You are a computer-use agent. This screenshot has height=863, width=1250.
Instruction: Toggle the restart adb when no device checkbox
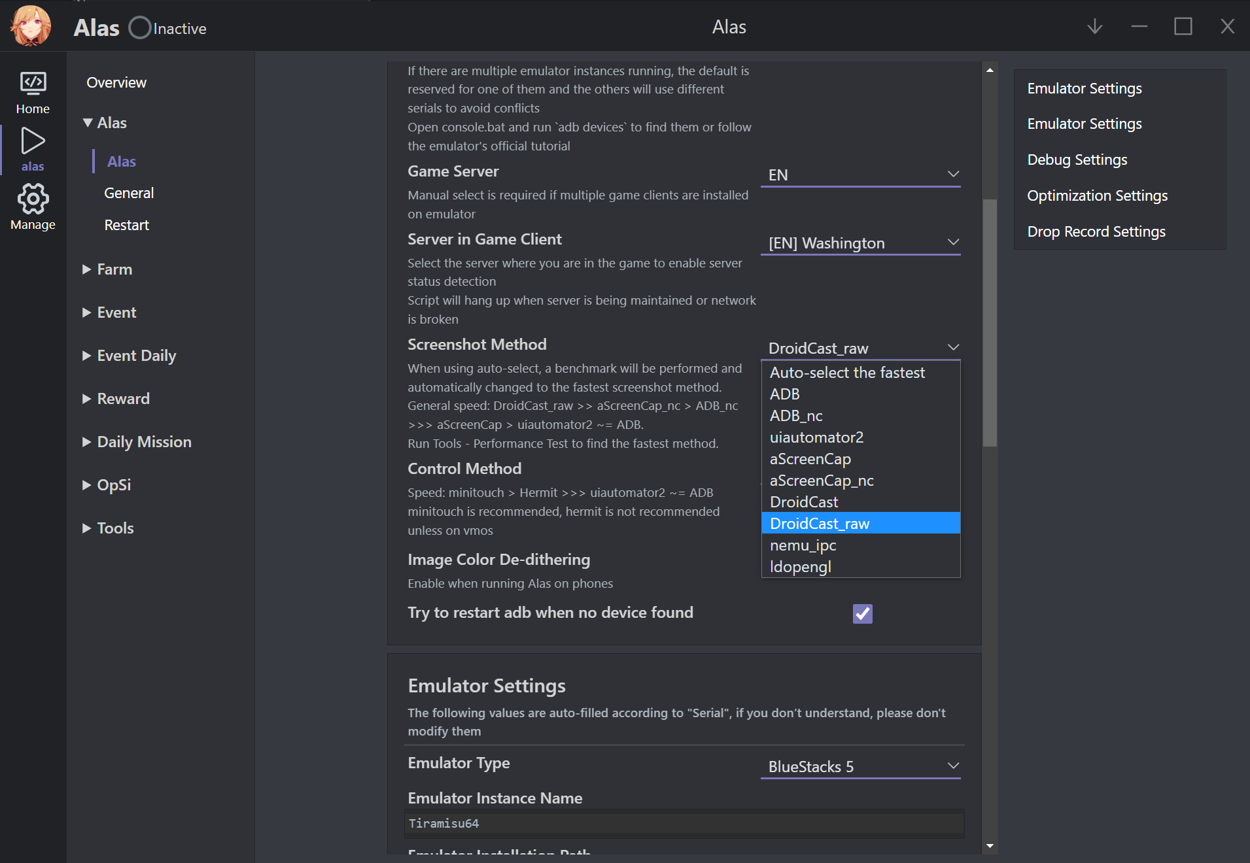[862, 613]
